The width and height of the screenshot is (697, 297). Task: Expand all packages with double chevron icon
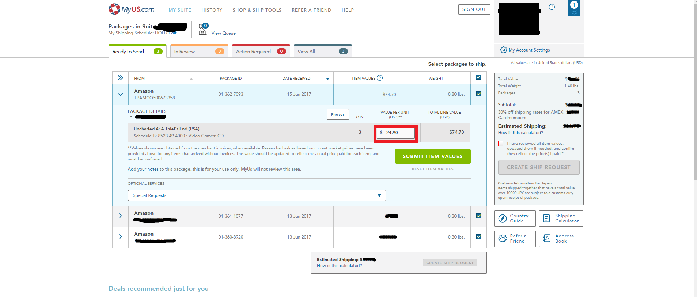click(x=120, y=78)
